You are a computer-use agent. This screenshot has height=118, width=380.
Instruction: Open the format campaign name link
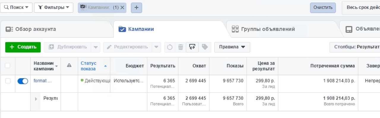click(x=43, y=81)
